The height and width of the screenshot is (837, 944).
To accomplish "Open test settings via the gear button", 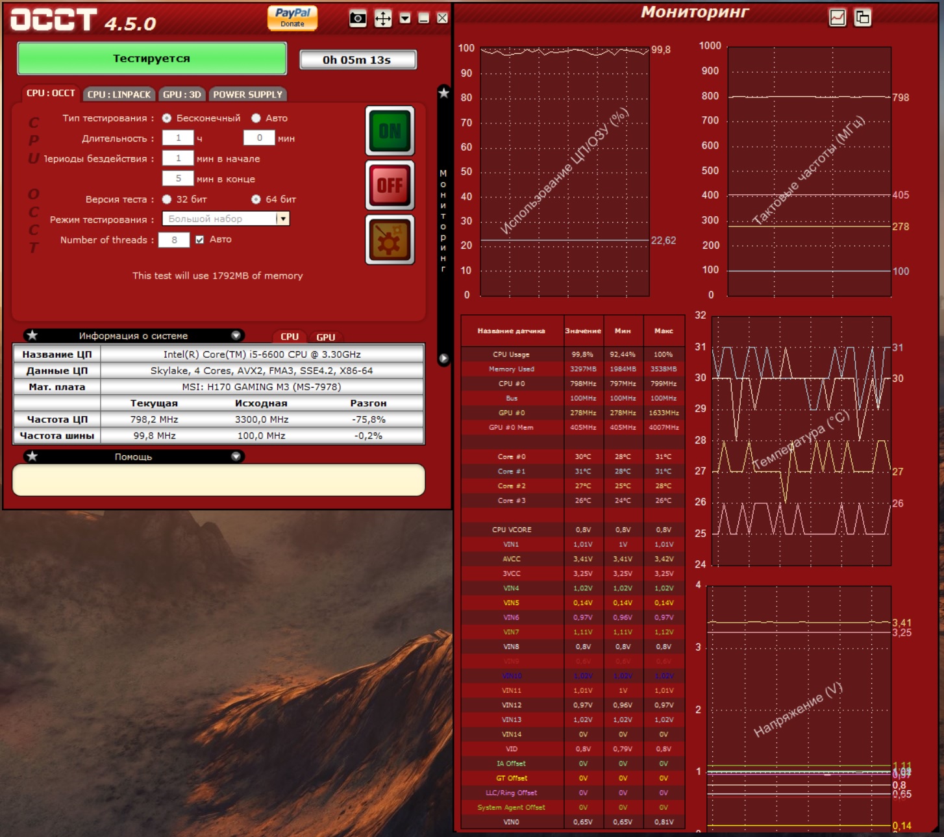I will pos(390,240).
